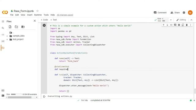This screenshot has height=110, width=196.
Task: Click 'Overwriting actions.py' output text
Action: click(x=60, y=96)
